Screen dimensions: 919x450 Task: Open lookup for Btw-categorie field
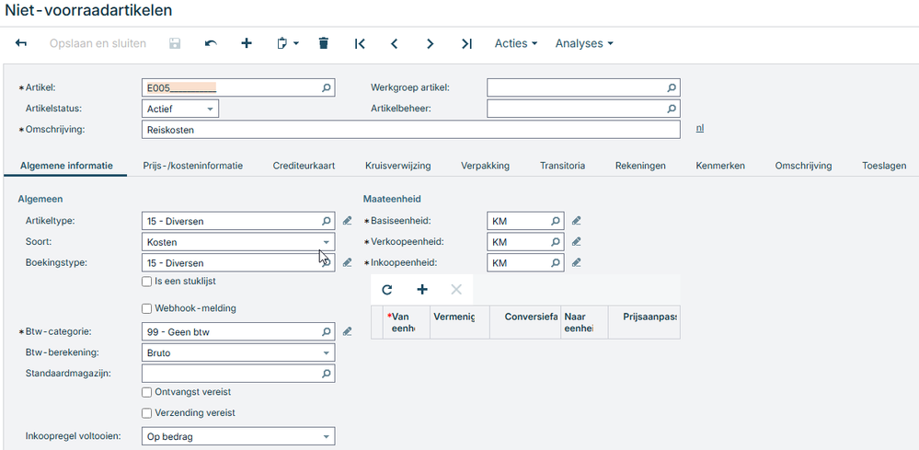[x=327, y=331]
